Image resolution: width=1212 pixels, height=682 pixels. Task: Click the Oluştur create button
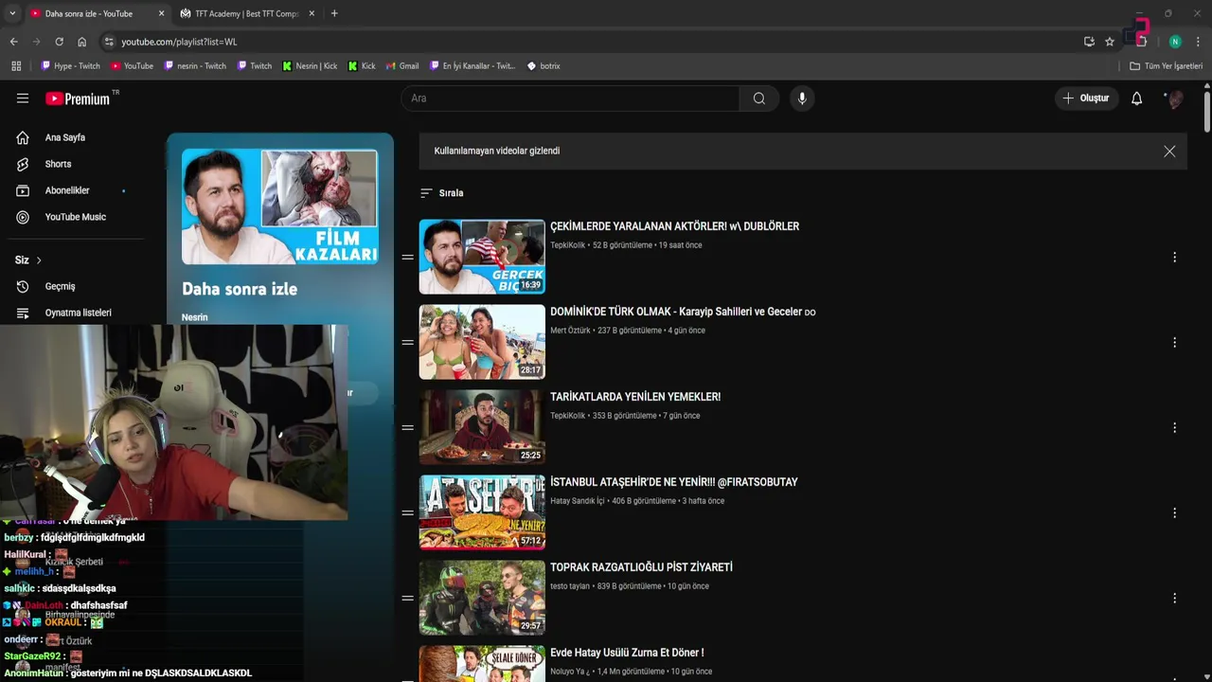pyautogui.click(x=1086, y=99)
